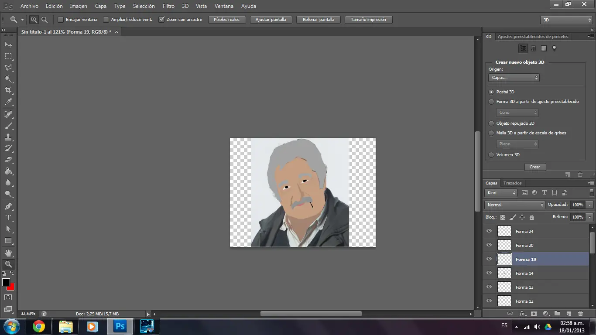Select the Brush tool
This screenshot has width=596, height=335.
click(8, 126)
